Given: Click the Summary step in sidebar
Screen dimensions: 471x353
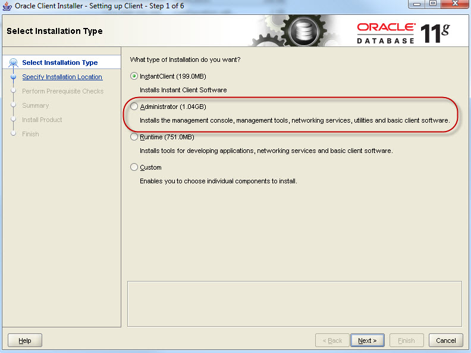Looking at the screenshot, I should tap(35, 105).
